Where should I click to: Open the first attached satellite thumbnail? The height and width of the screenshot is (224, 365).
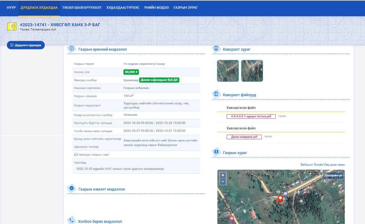[x=228, y=71]
